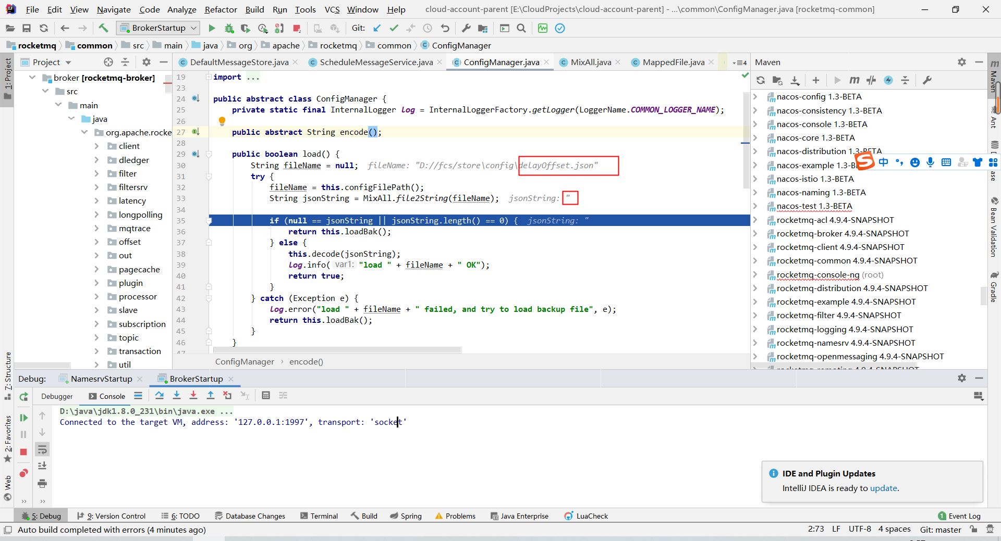Click Step Out in debugger toolbar
Image resolution: width=1001 pixels, height=541 pixels.
coord(210,395)
